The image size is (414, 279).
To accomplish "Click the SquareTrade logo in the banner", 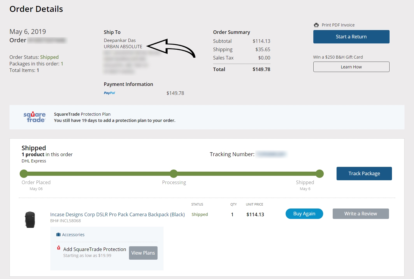I will [35, 117].
